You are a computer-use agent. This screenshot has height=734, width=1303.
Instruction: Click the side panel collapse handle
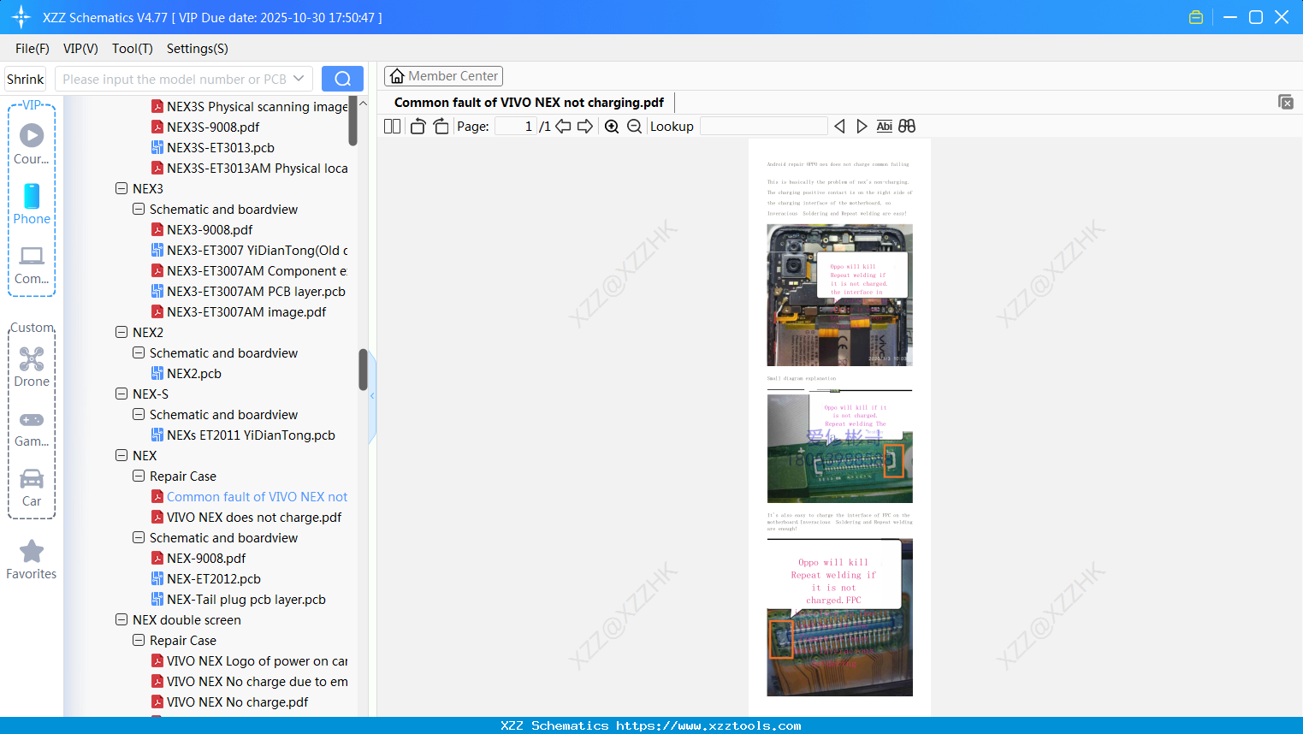click(x=372, y=395)
